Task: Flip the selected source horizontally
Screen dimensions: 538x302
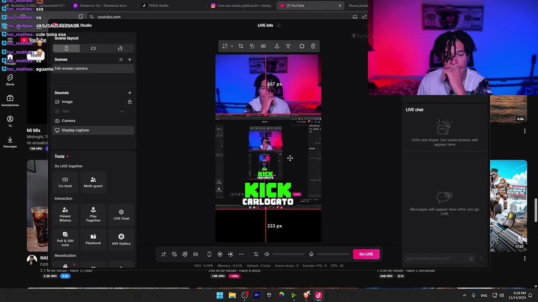Action: [263, 46]
